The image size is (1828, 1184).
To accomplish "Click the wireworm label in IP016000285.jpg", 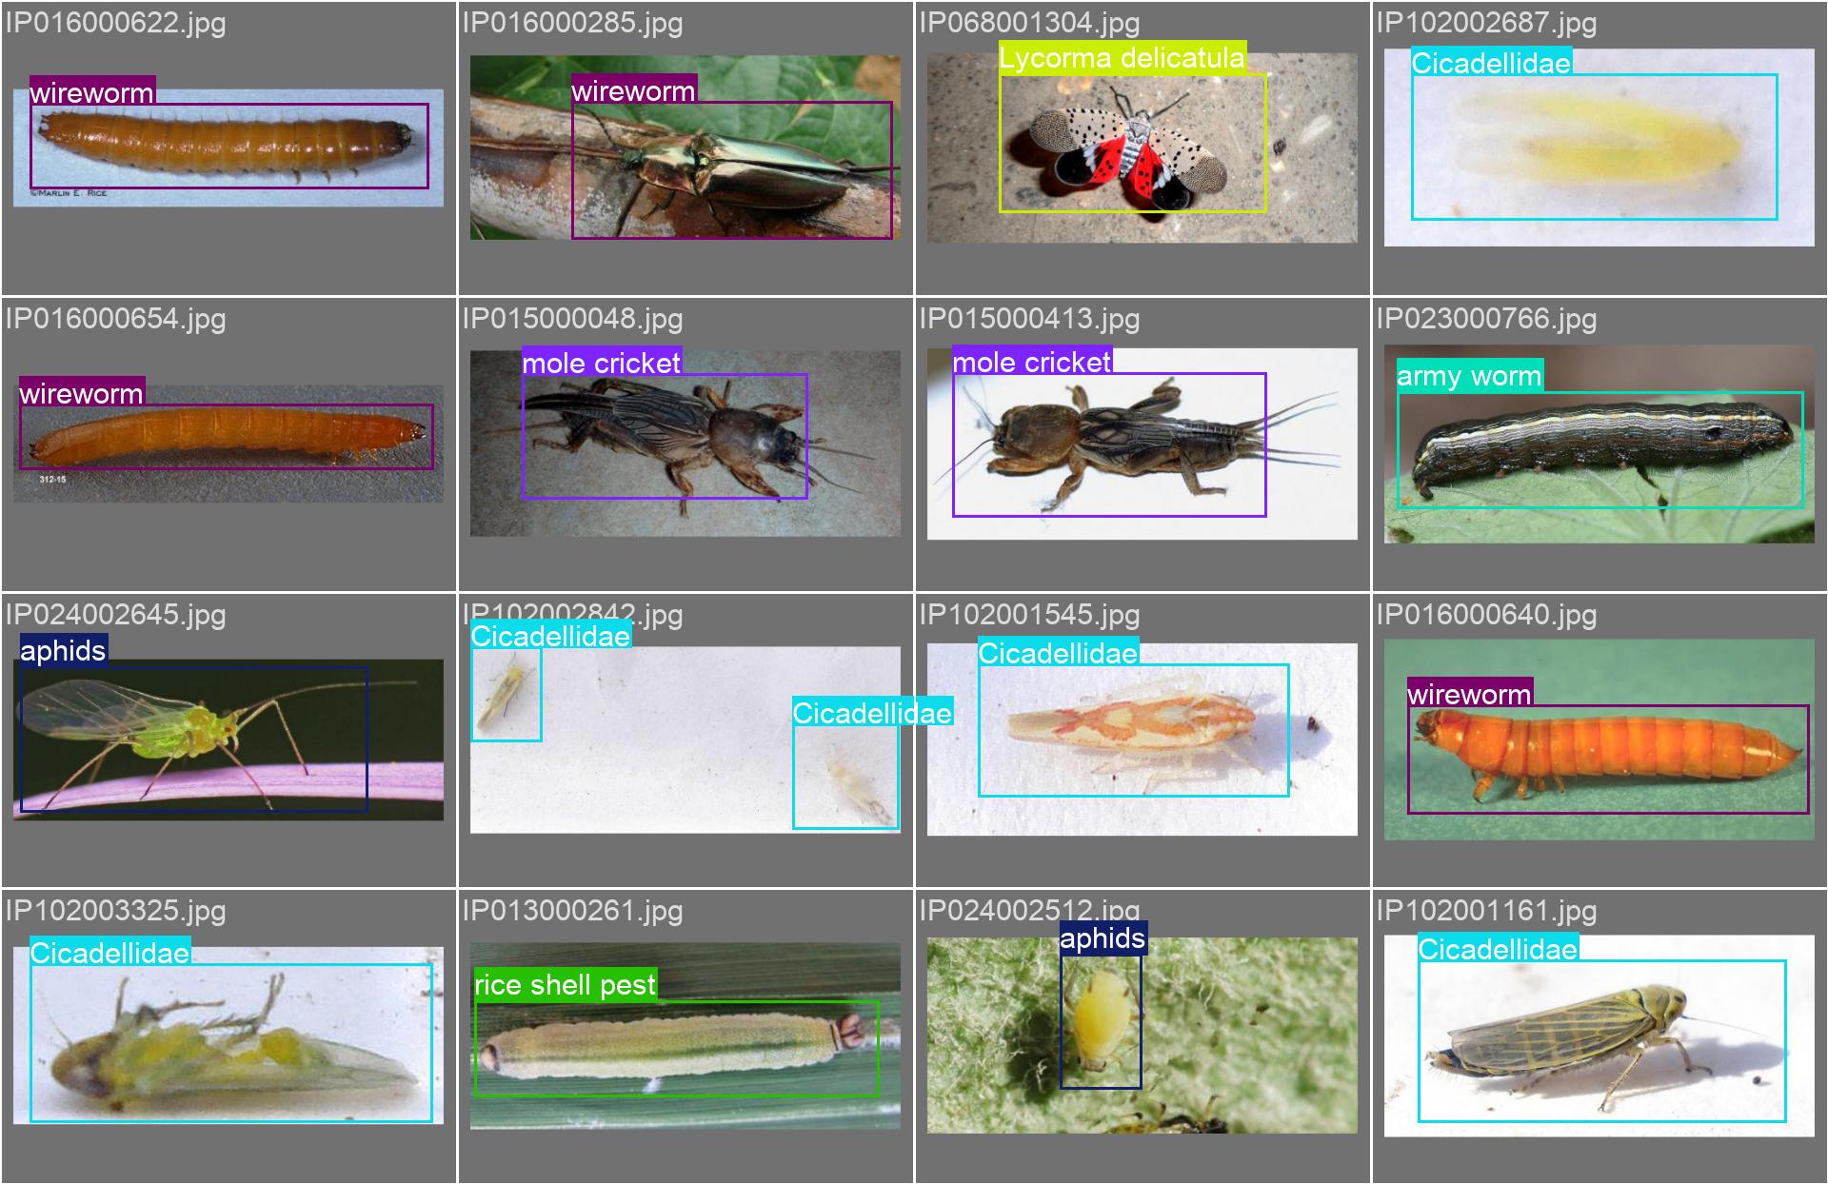I will 633,90.
